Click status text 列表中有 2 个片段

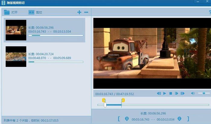16,120
